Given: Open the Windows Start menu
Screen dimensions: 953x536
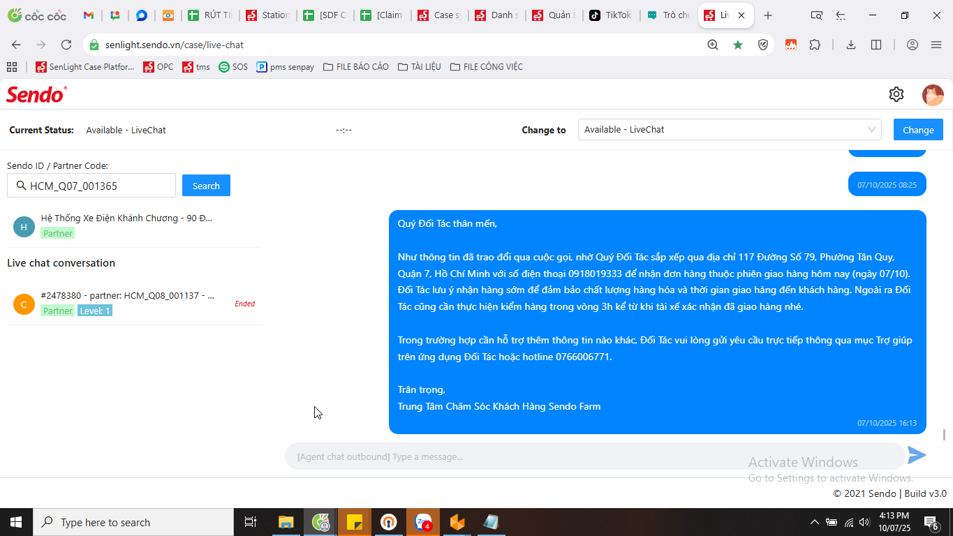Looking at the screenshot, I should (x=16, y=522).
